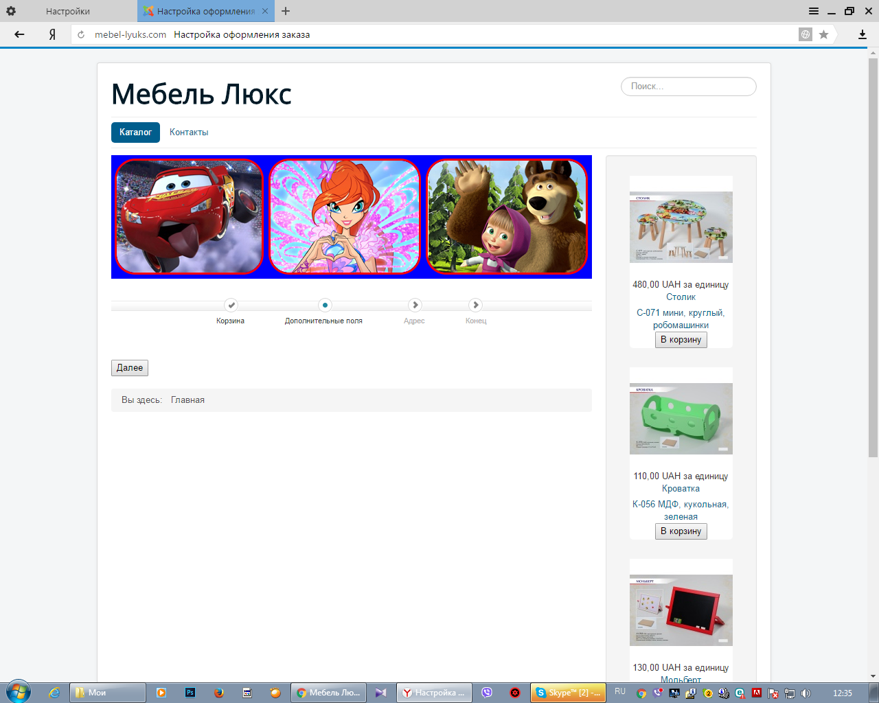Reload the page with the refresh icon
879x703 pixels.
click(81, 34)
